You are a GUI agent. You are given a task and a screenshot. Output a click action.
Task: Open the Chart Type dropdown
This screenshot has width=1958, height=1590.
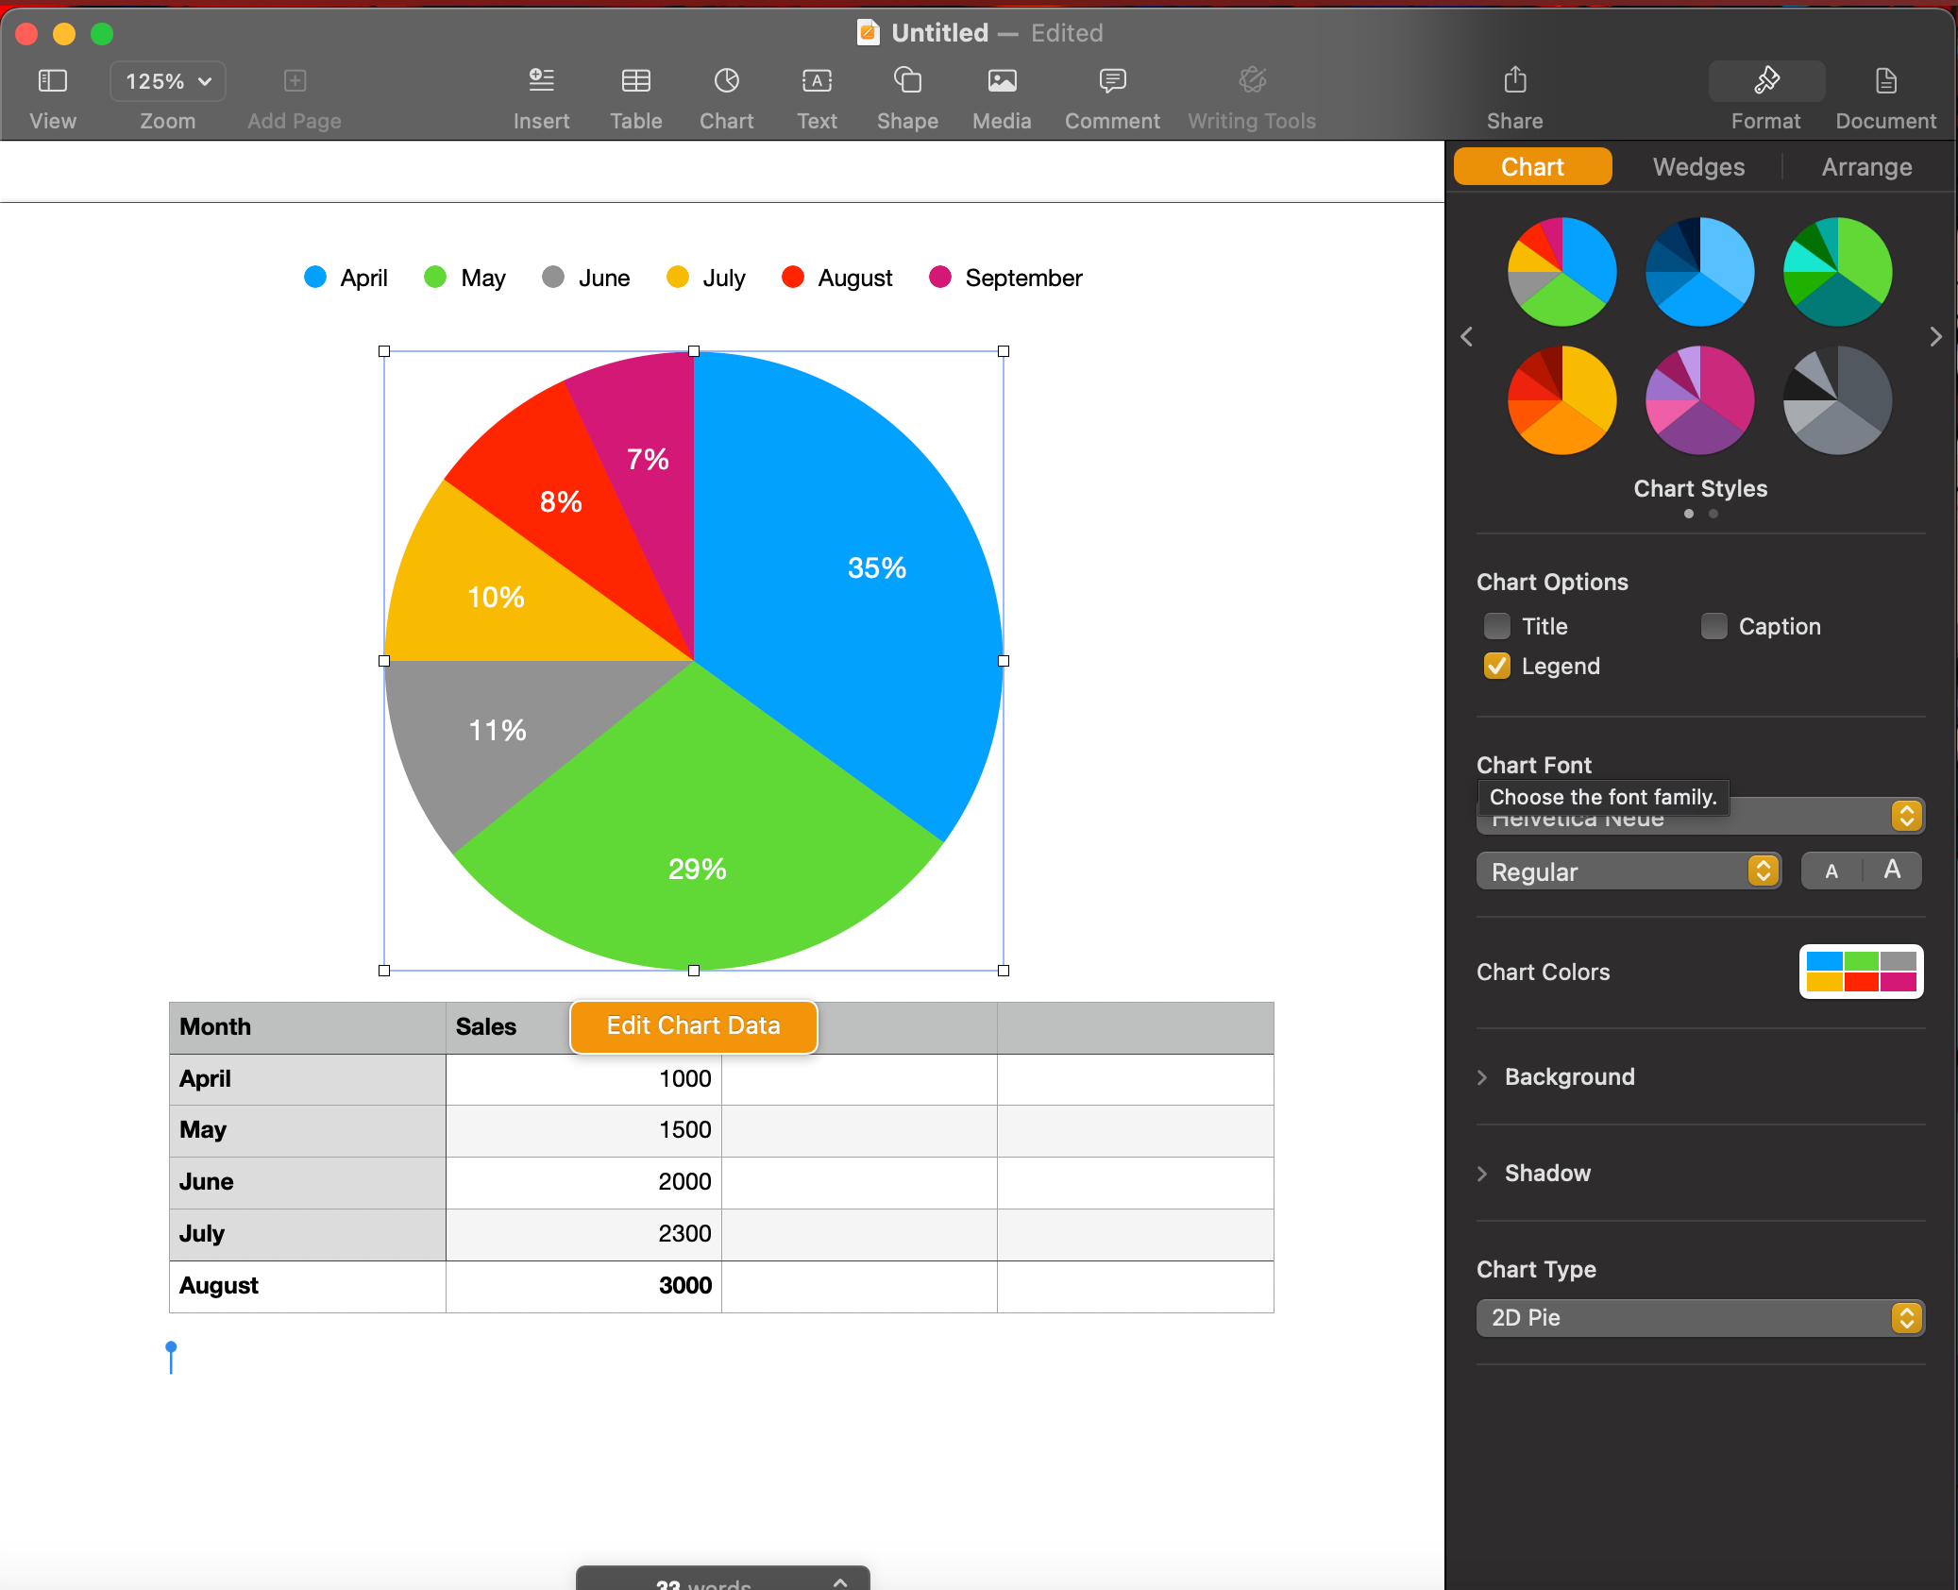click(x=1698, y=1317)
